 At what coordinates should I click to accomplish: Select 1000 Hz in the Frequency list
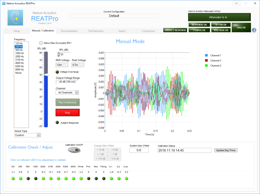click(x=19, y=53)
